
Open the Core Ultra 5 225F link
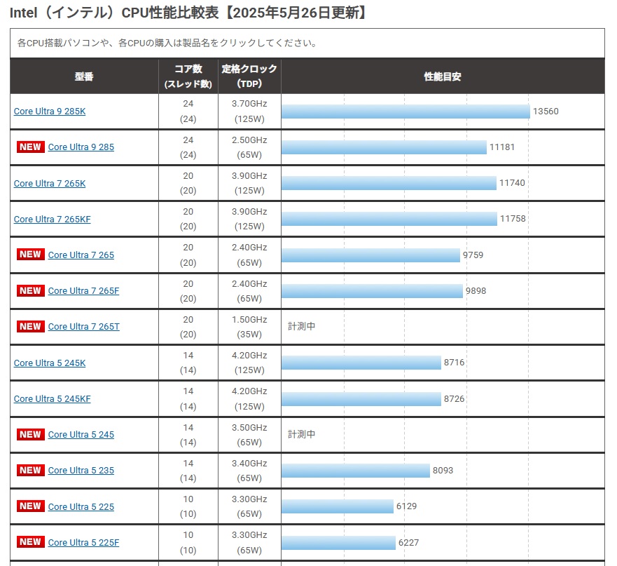pos(83,543)
